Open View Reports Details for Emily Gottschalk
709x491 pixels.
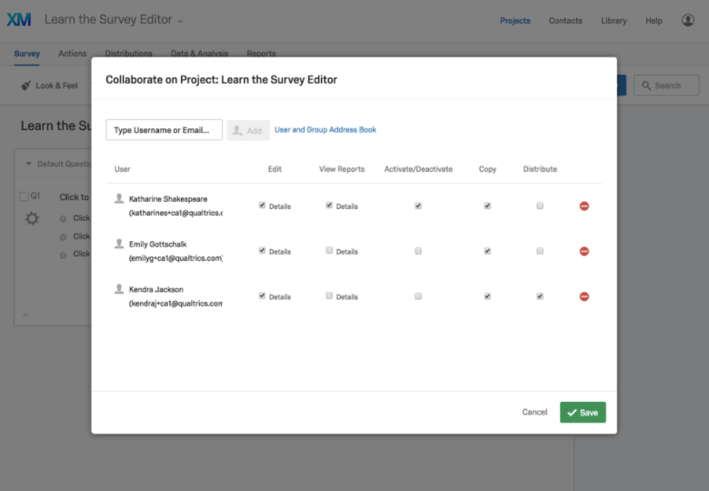pyautogui.click(x=347, y=252)
